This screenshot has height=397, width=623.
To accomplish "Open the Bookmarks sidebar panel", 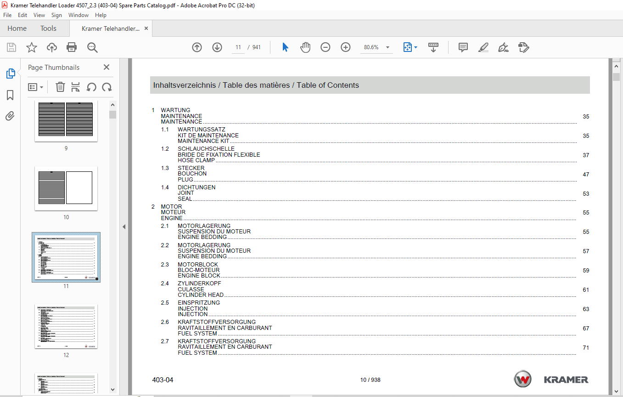I will pos(10,95).
